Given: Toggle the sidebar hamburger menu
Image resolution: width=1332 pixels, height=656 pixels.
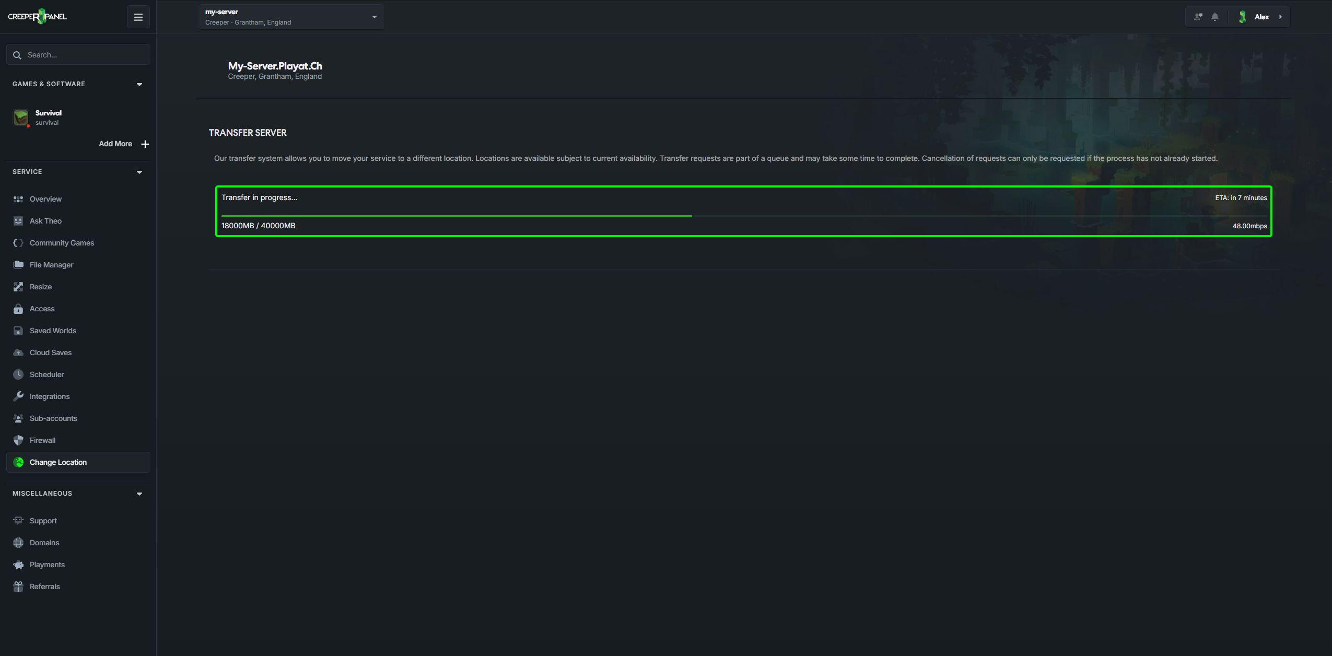Looking at the screenshot, I should [x=138, y=17].
